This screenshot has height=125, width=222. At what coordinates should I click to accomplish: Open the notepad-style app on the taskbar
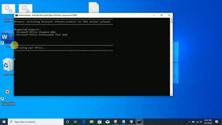pyautogui.click(x=123, y=122)
